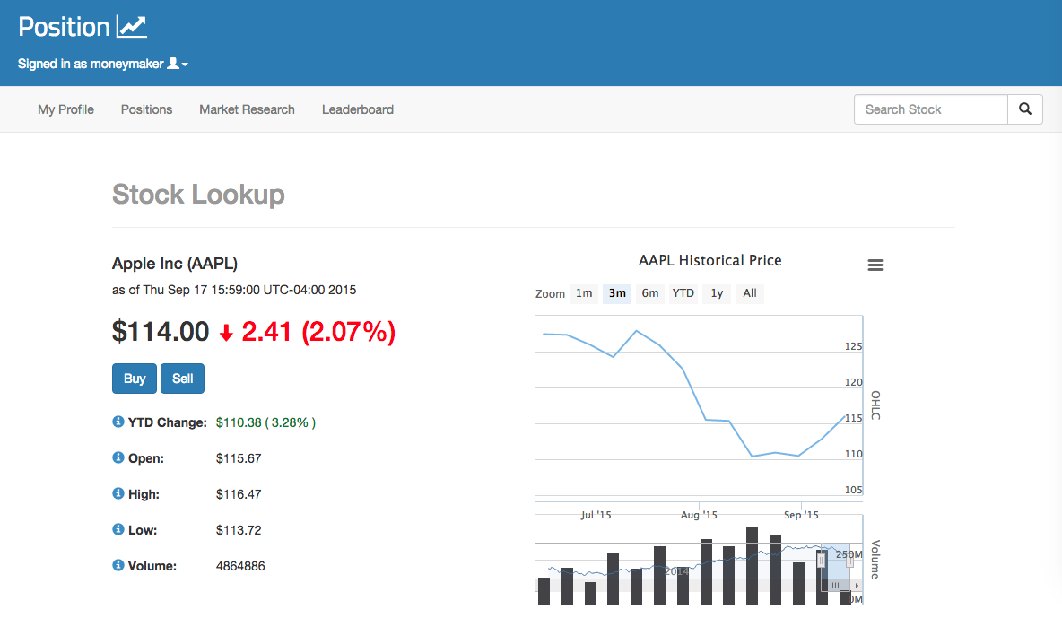Viewport: 1062px width, 618px height.
Task: Open the Positions nav item
Action: [x=146, y=109]
